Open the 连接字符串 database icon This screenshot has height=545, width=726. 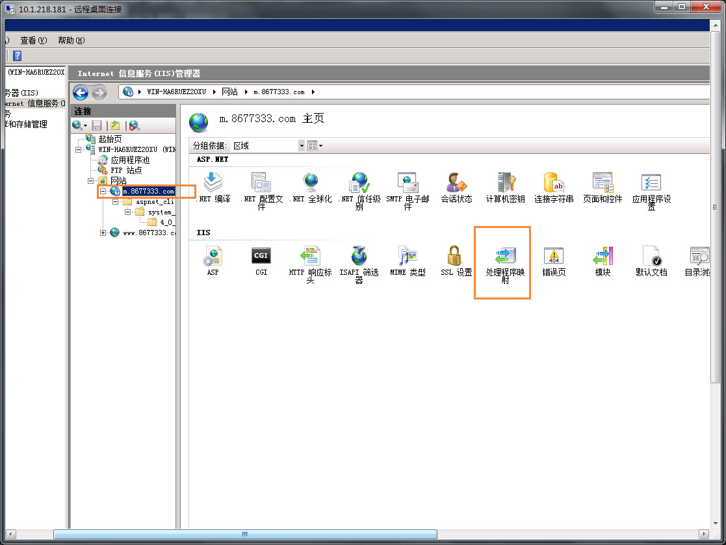(x=554, y=183)
